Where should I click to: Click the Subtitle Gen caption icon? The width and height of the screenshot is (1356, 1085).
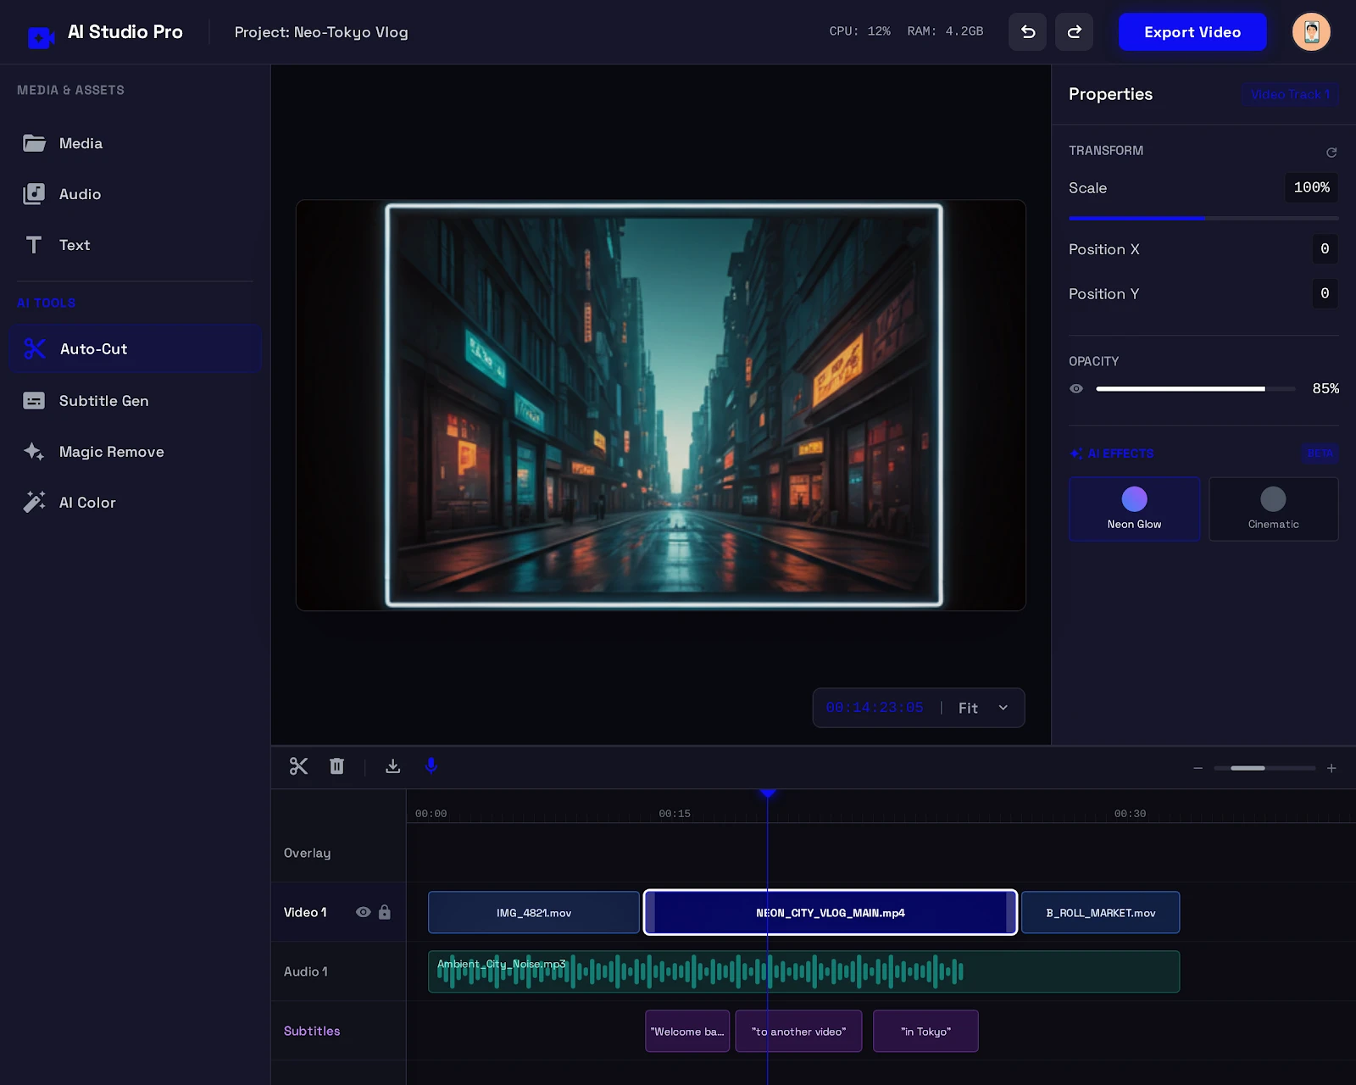34,401
